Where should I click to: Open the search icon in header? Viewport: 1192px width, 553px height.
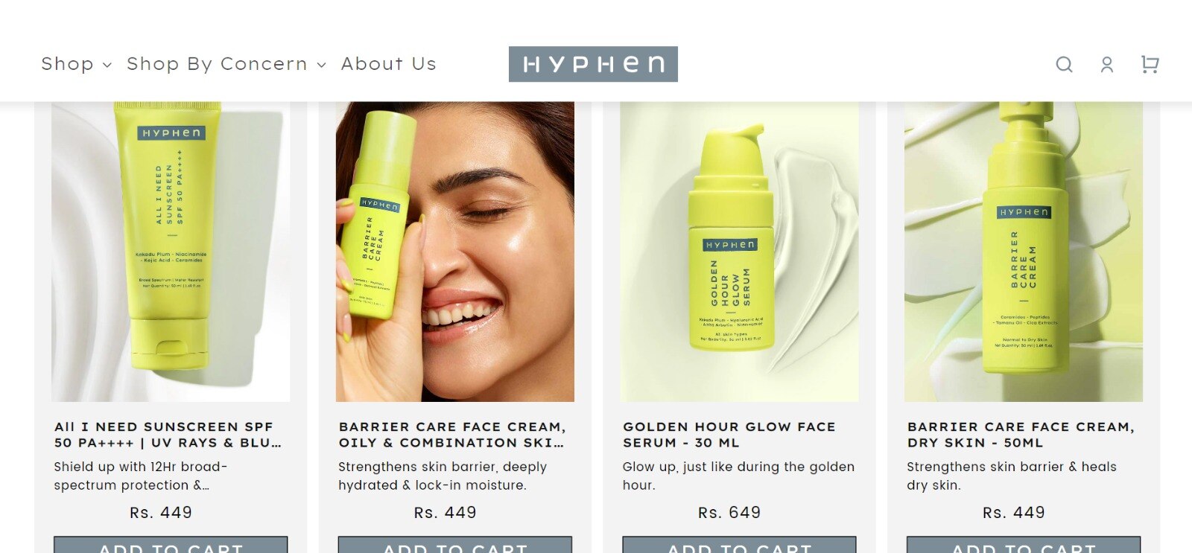pos(1064,65)
